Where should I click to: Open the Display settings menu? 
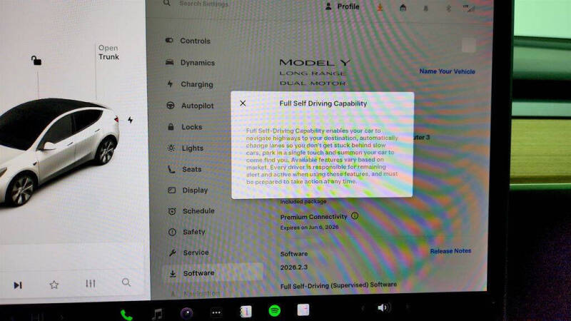(188, 190)
